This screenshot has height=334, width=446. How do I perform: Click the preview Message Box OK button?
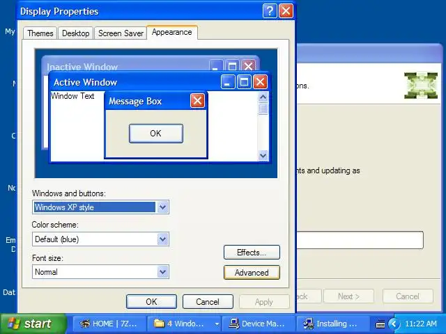click(x=156, y=134)
